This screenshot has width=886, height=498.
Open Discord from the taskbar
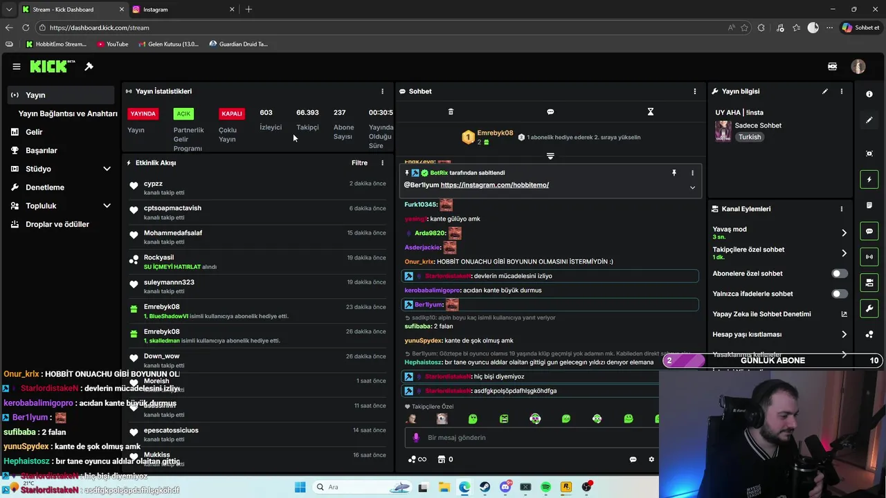click(x=505, y=487)
